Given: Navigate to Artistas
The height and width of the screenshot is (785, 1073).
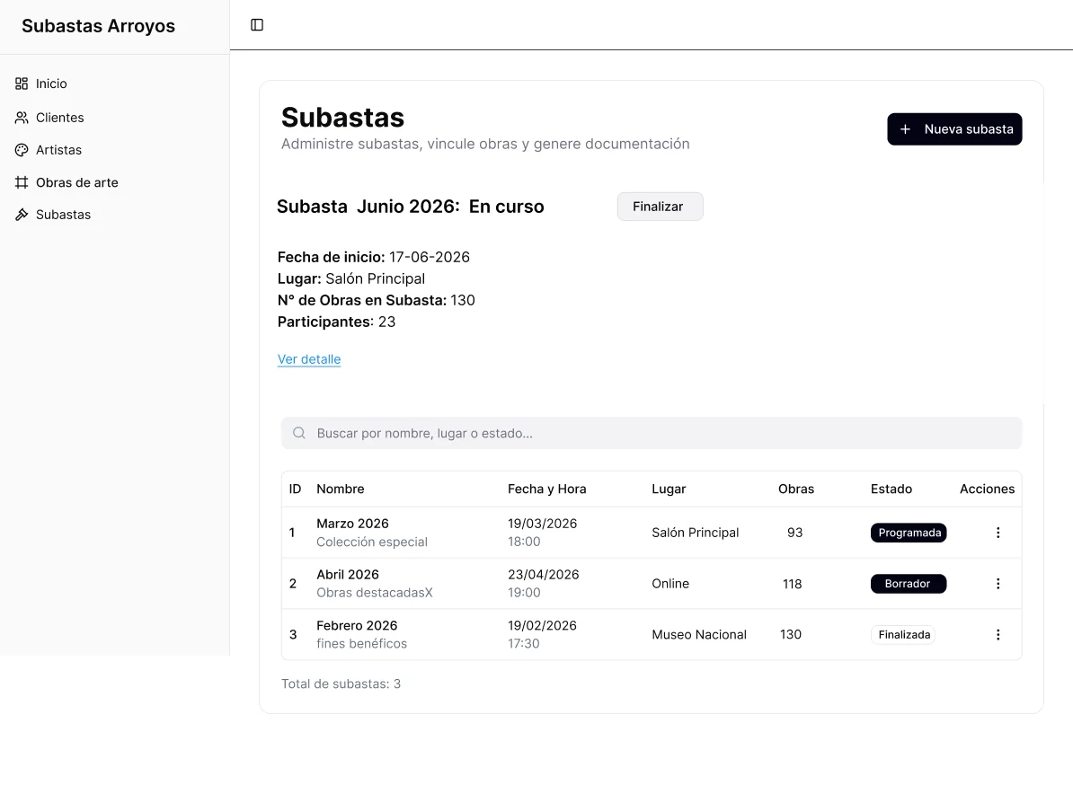Looking at the screenshot, I should click(58, 150).
